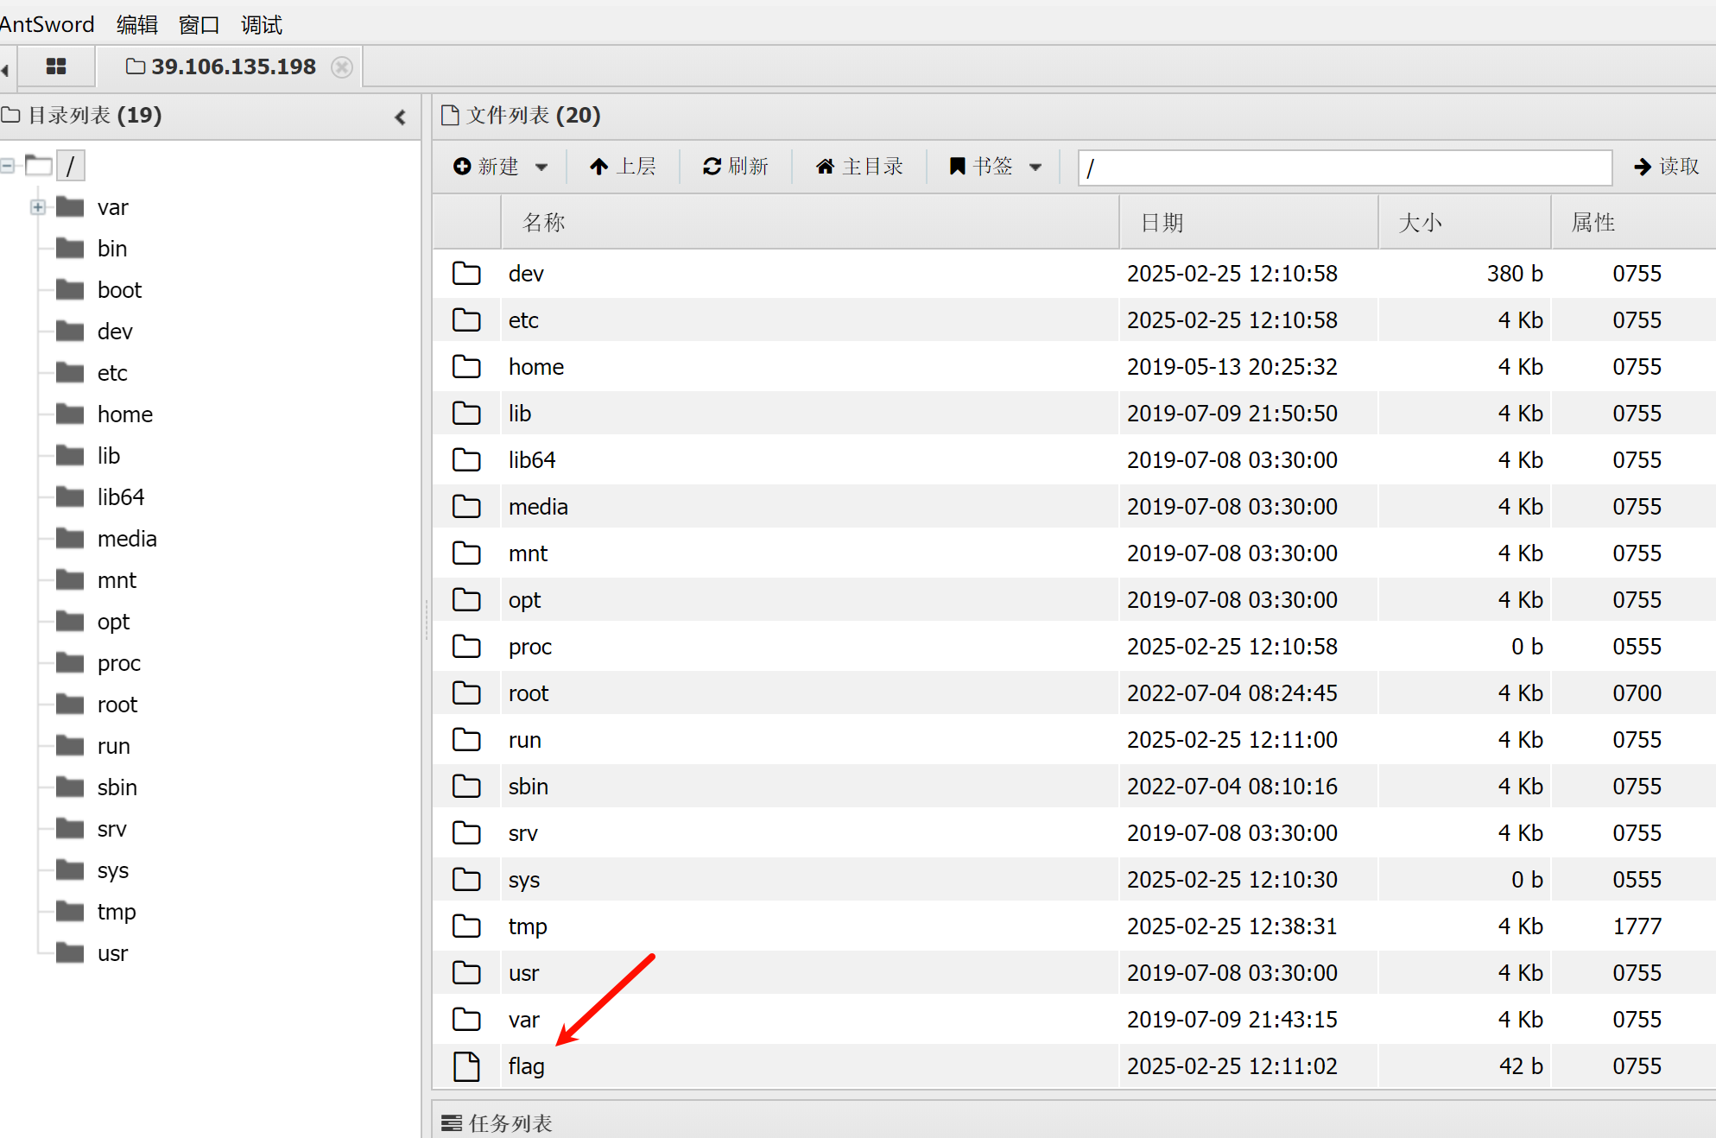Select the mnt row in file list
Screen dimensions: 1716x1138
pyautogui.click(x=1074, y=553)
